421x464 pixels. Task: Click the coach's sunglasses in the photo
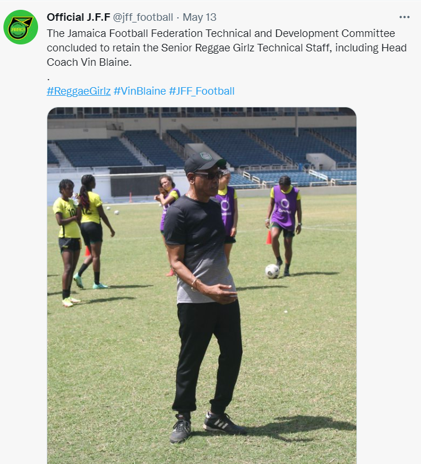(x=209, y=175)
